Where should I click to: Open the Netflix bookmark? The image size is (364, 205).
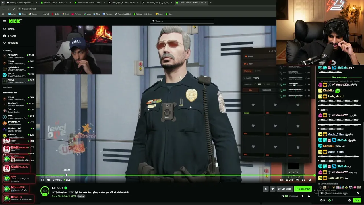click(x=55, y=14)
